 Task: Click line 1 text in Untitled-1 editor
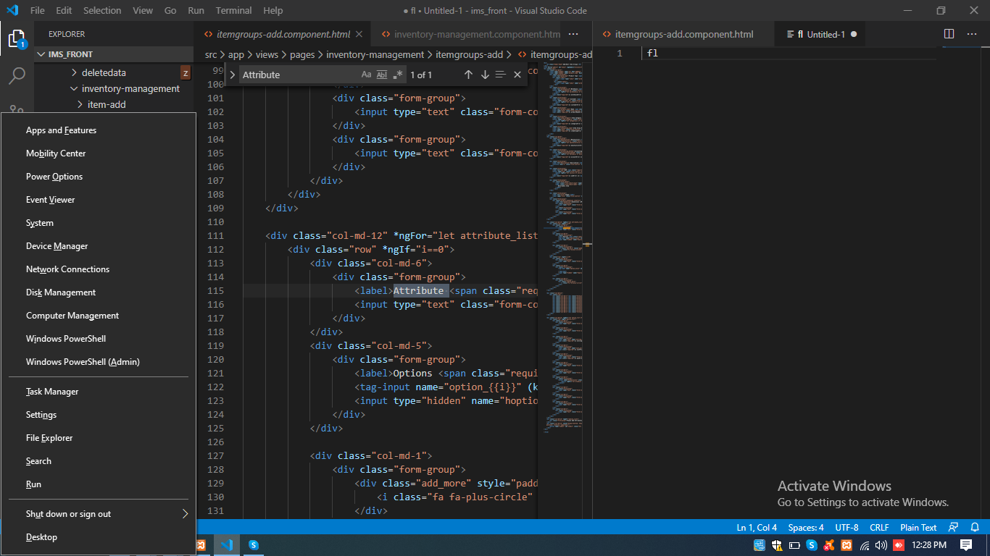(652, 54)
